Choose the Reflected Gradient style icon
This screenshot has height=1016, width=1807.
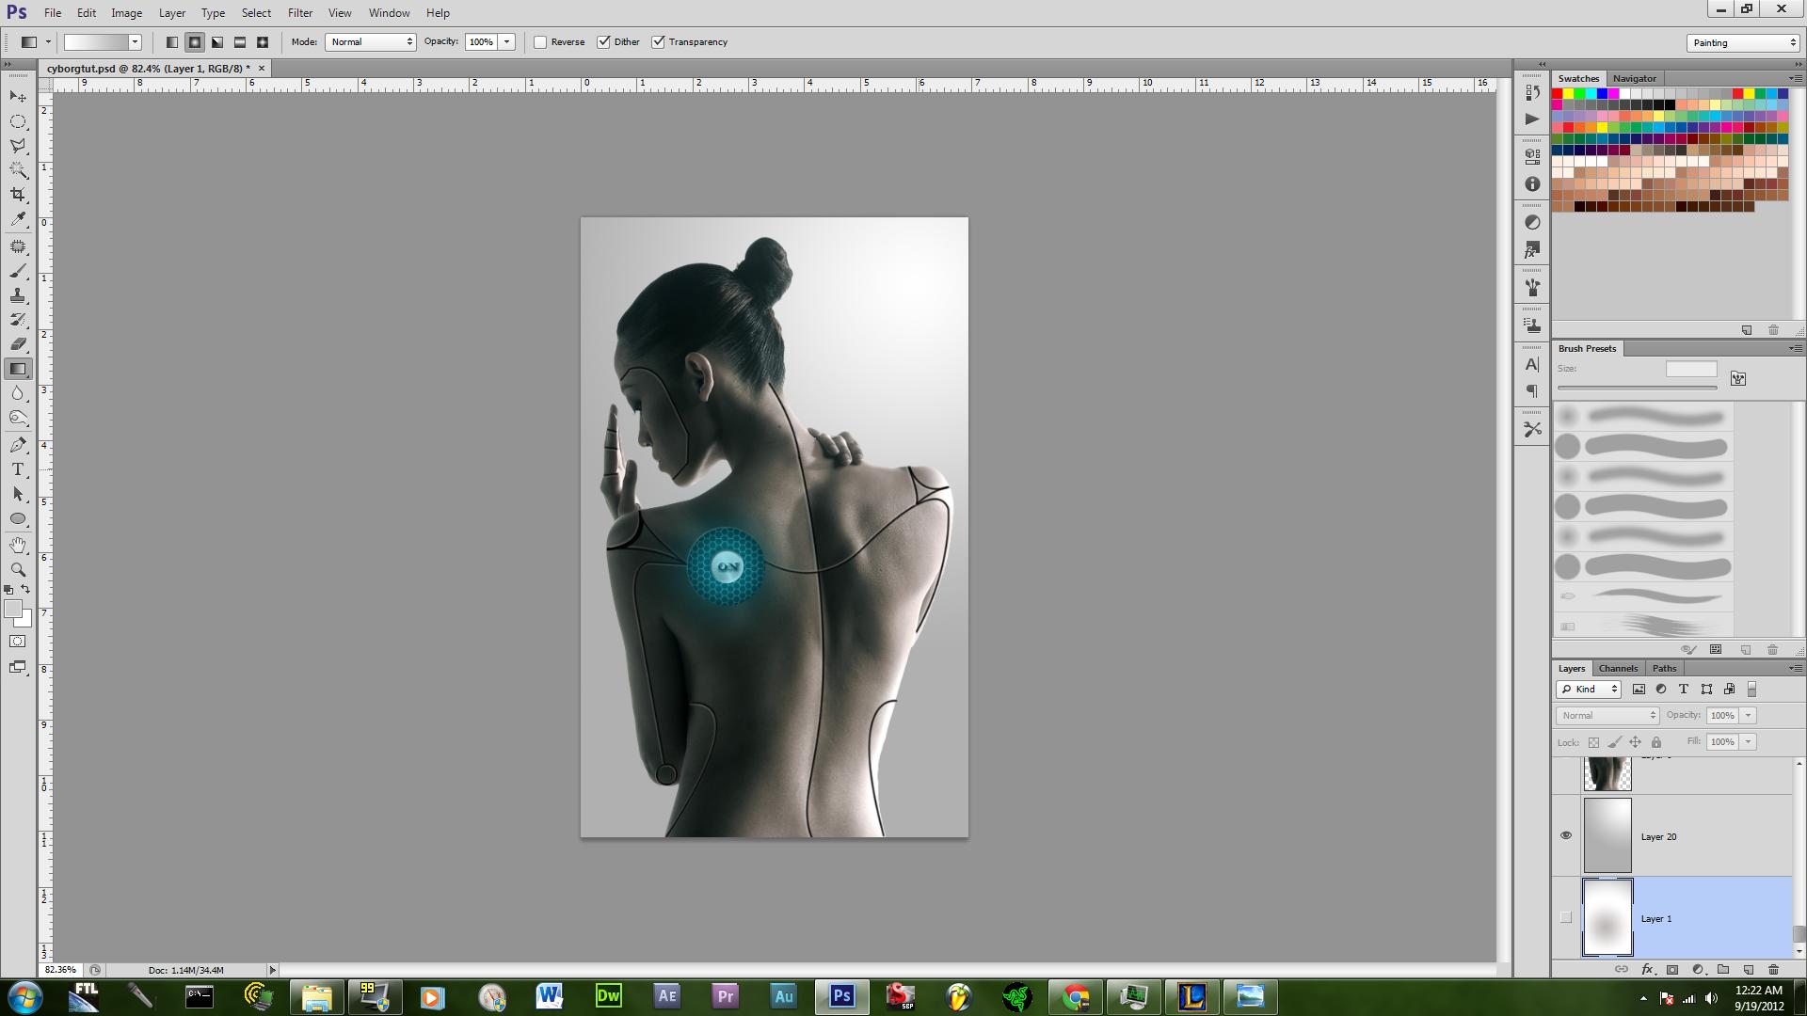click(240, 42)
